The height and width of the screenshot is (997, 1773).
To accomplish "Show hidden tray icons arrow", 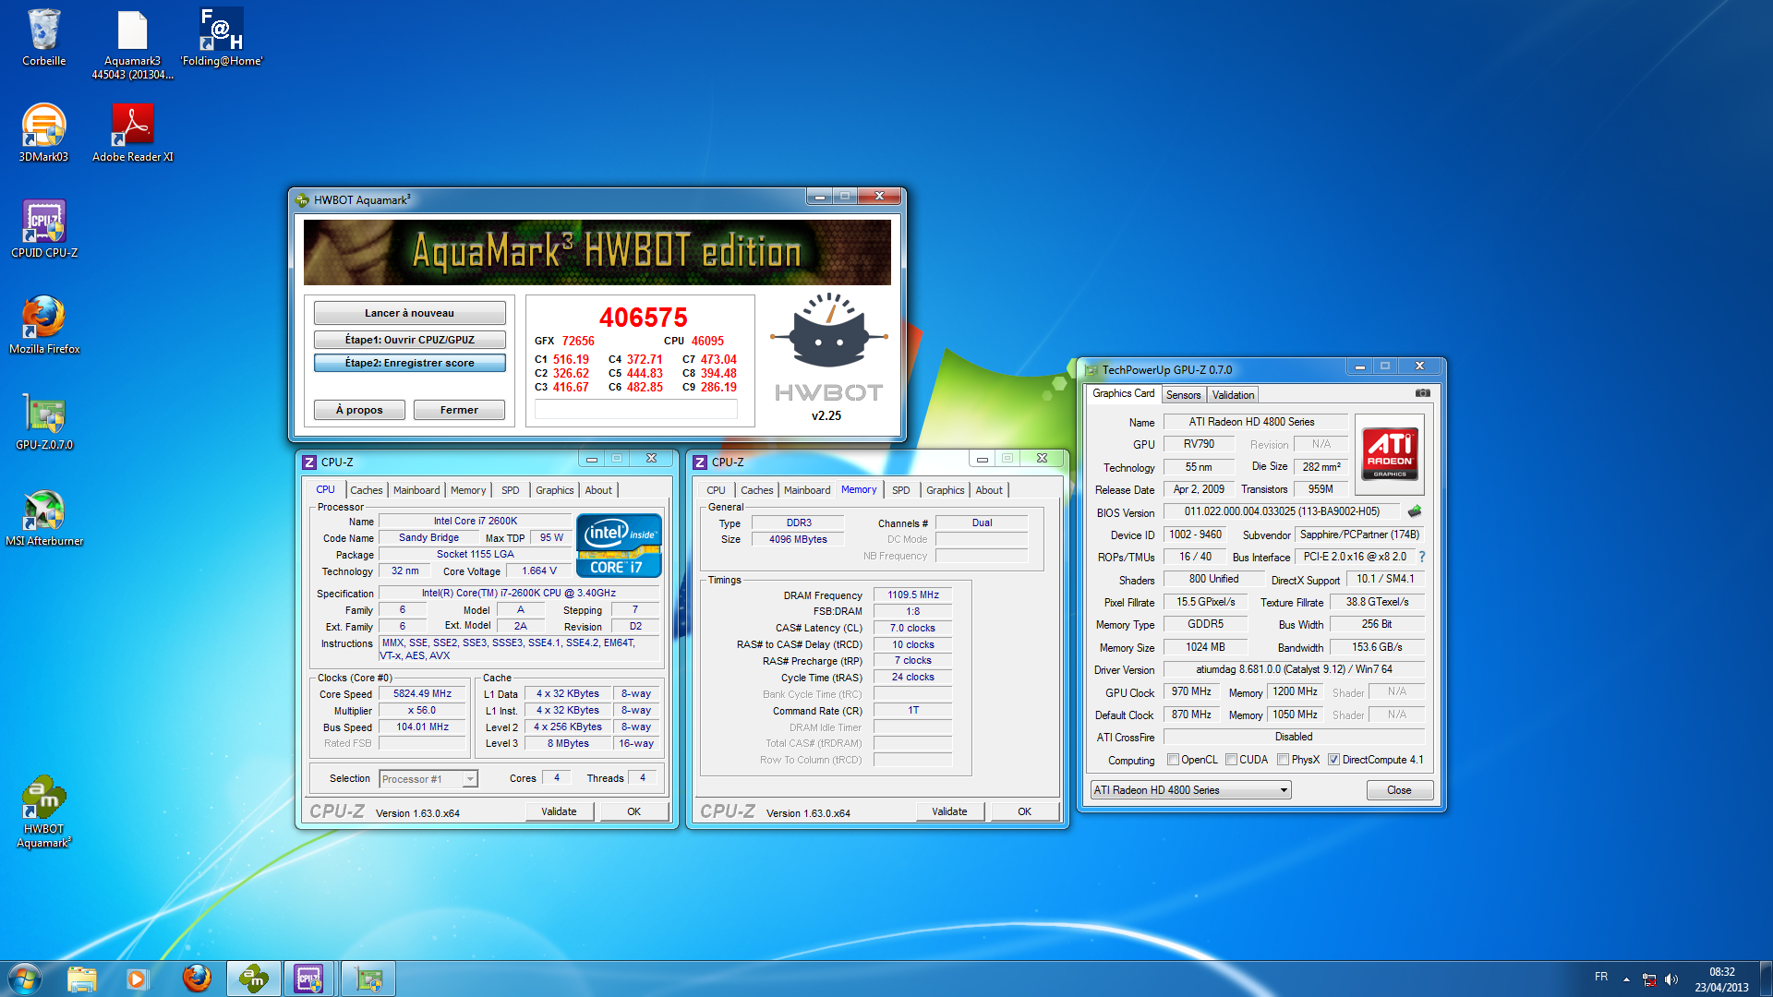I will click(1626, 979).
